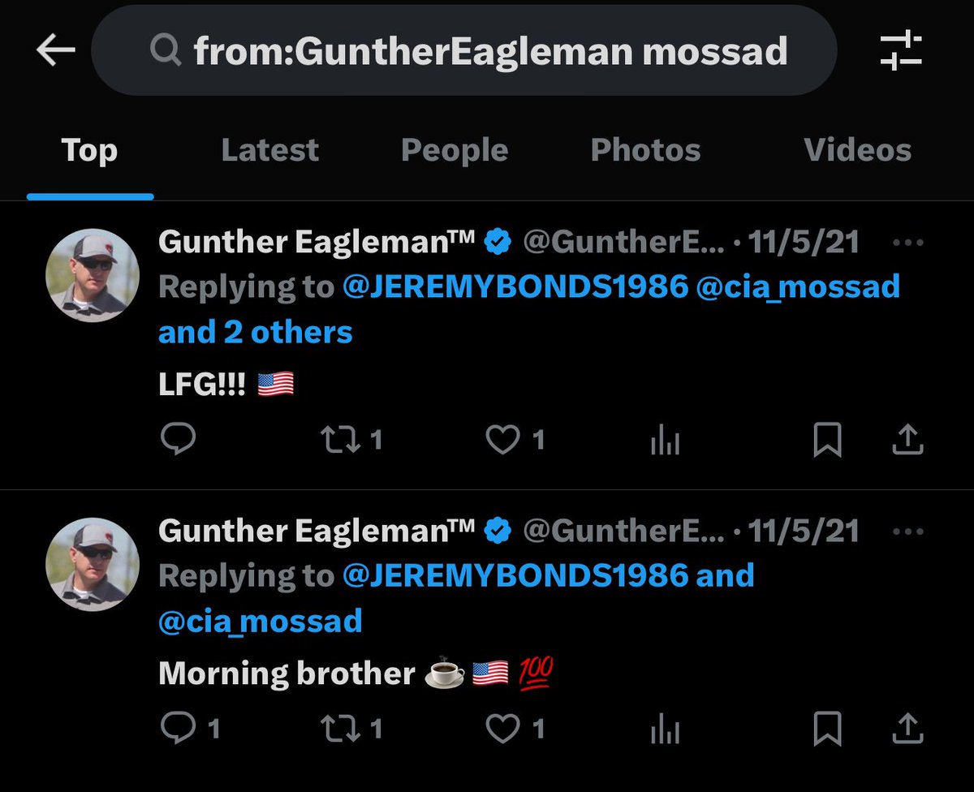Screen dimensions: 974x792
Task: Switch to the Latest tab
Action: pos(269,150)
